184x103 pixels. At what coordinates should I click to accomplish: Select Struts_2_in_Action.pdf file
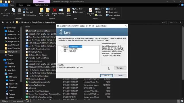(x=37, y=79)
